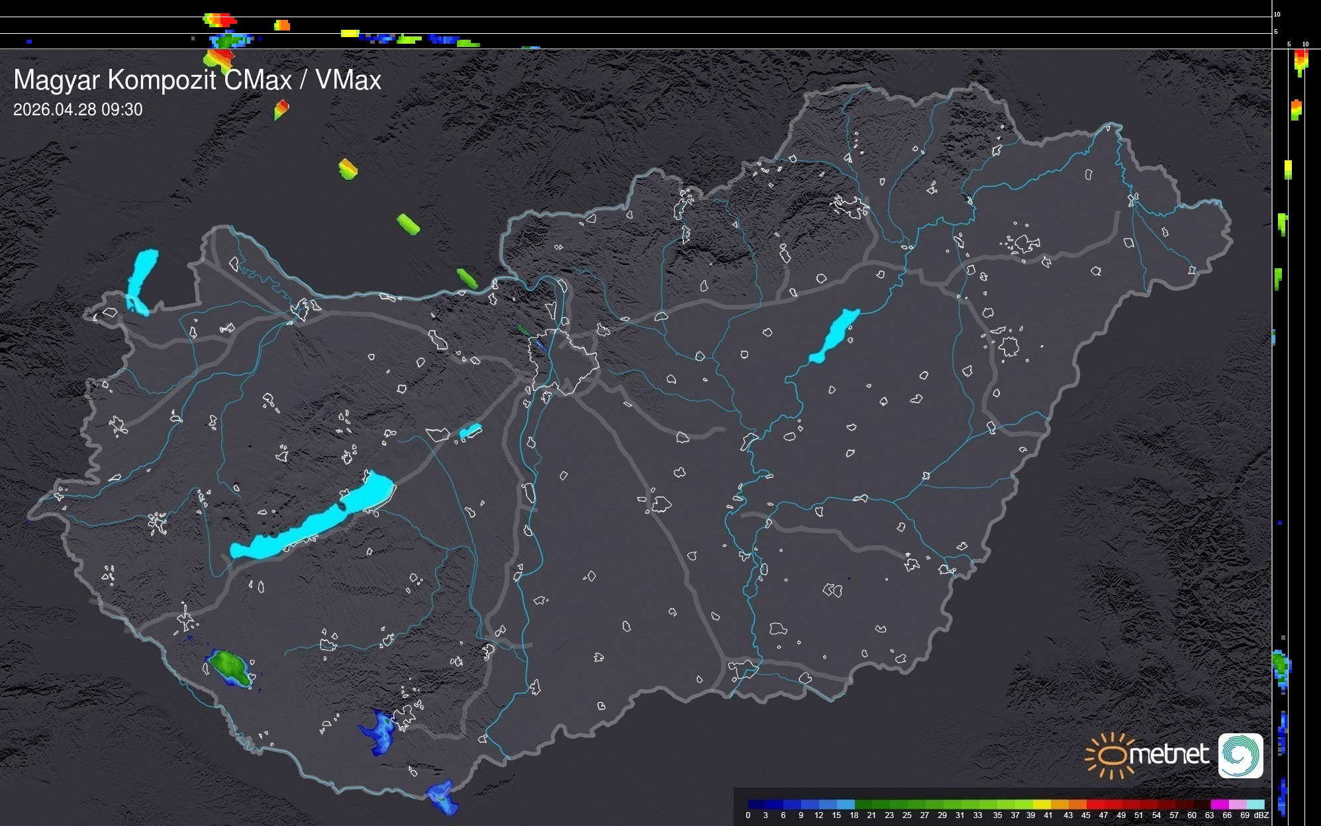Click the yellow-green echo below the timestamp
1321x826 pixels.
click(x=348, y=169)
